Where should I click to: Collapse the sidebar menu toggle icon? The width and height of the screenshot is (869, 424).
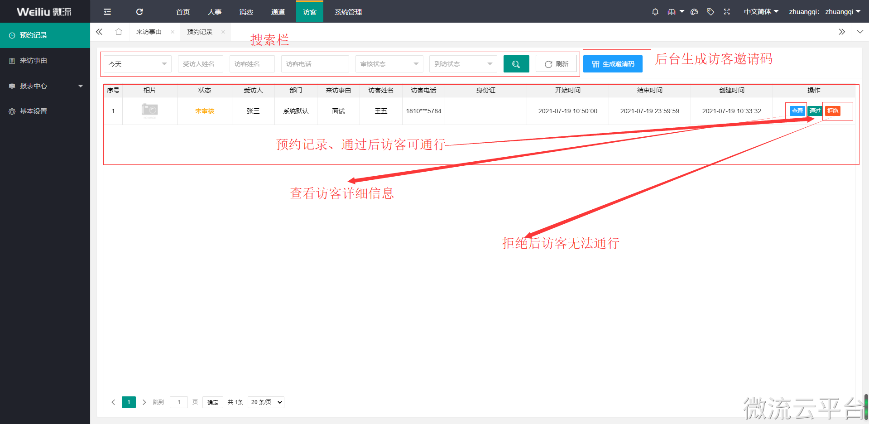(x=107, y=12)
